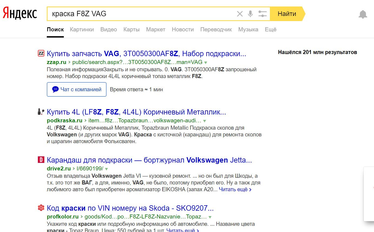Image resolution: width=374 pixels, height=232 pixels.
Task: Click the zzap.ru green site address
Action: [57, 62]
